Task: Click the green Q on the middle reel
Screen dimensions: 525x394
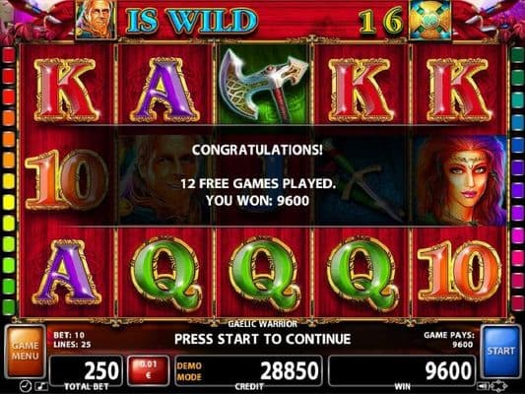Action: tap(264, 274)
